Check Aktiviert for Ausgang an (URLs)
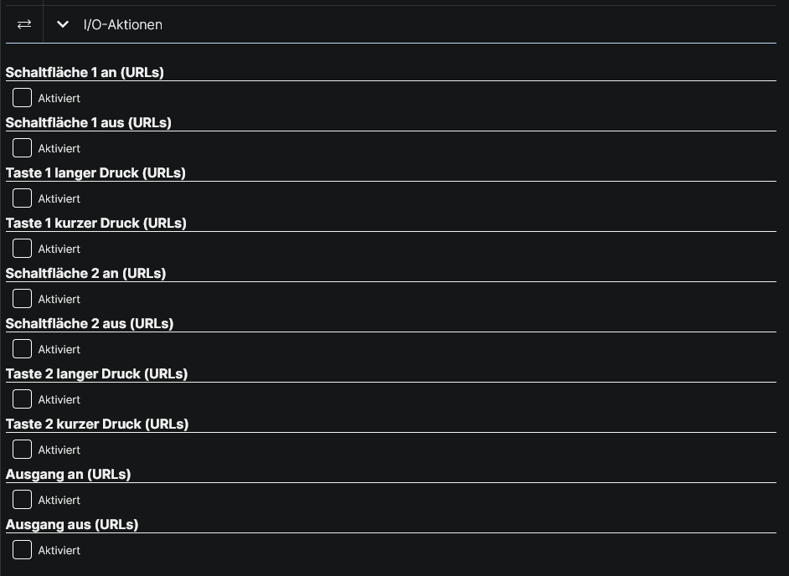Image resolution: width=789 pixels, height=576 pixels. pos(22,500)
